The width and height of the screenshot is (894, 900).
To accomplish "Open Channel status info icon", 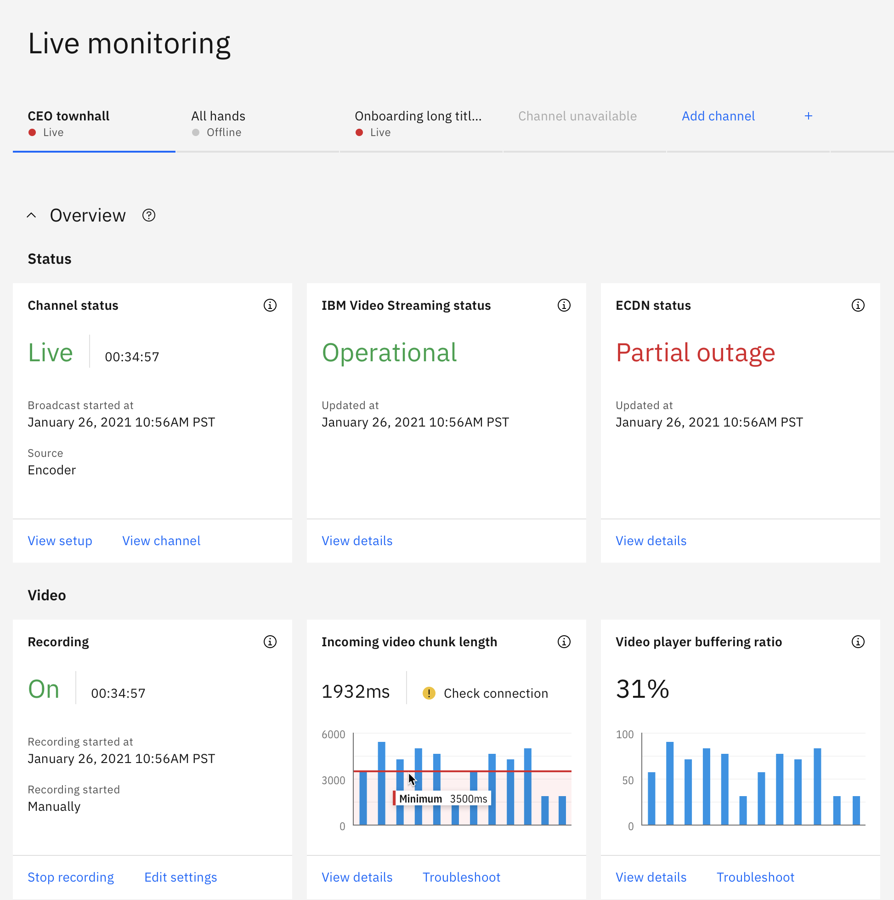I will [270, 305].
